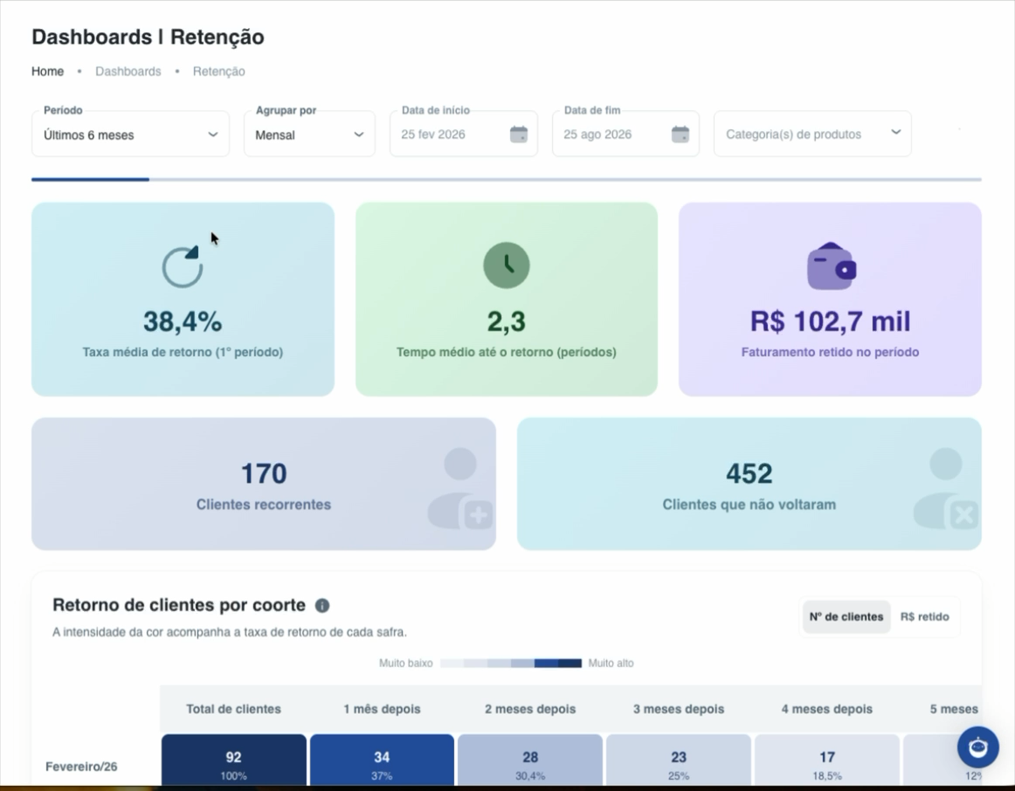The width and height of the screenshot is (1015, 791).
Task: Click the darkest Muito alto legend color
Action: (x=570, y=663)
